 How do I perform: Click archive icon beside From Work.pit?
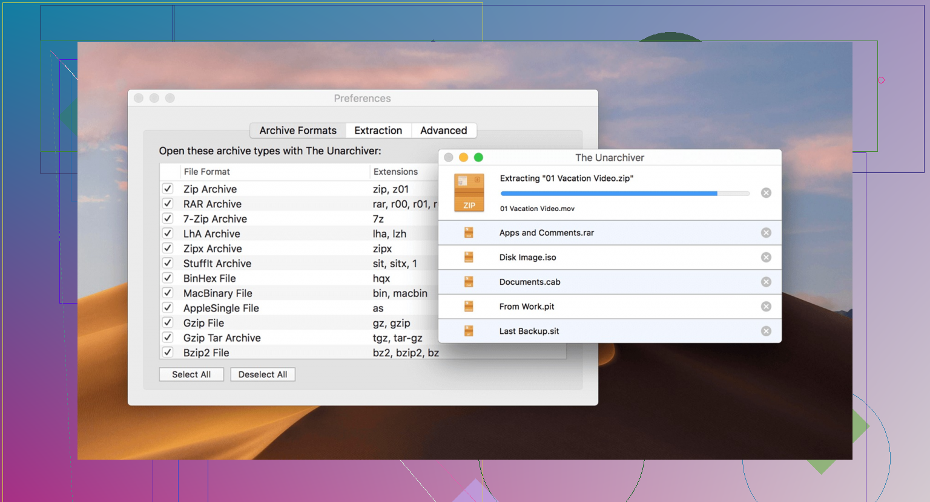[469, 307]
